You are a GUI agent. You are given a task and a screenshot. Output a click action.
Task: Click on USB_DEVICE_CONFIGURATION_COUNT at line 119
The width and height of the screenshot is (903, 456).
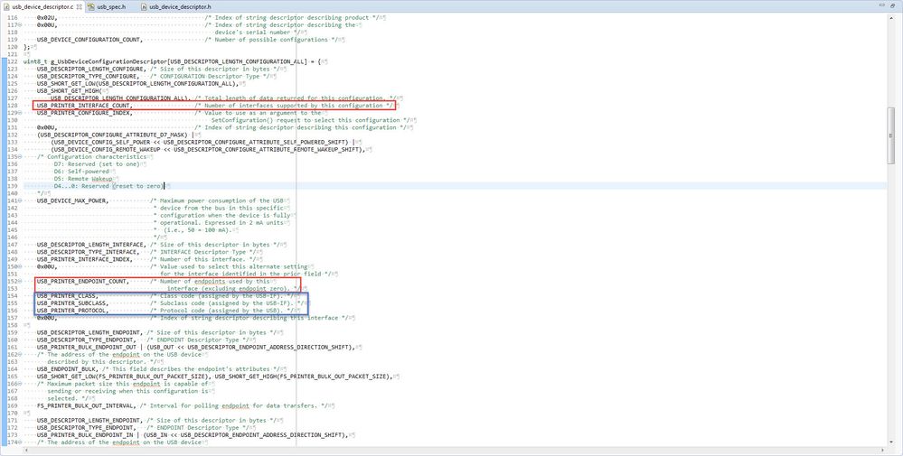(89, 40)
